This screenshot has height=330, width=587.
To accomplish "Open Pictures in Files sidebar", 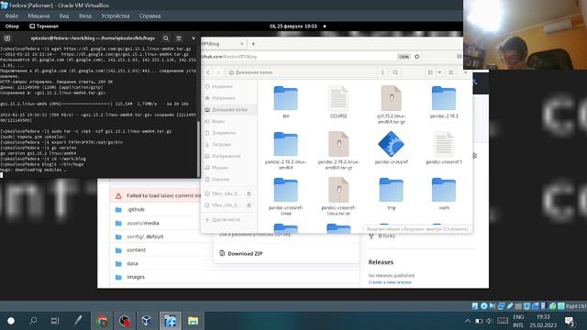I will pos(229,156).
